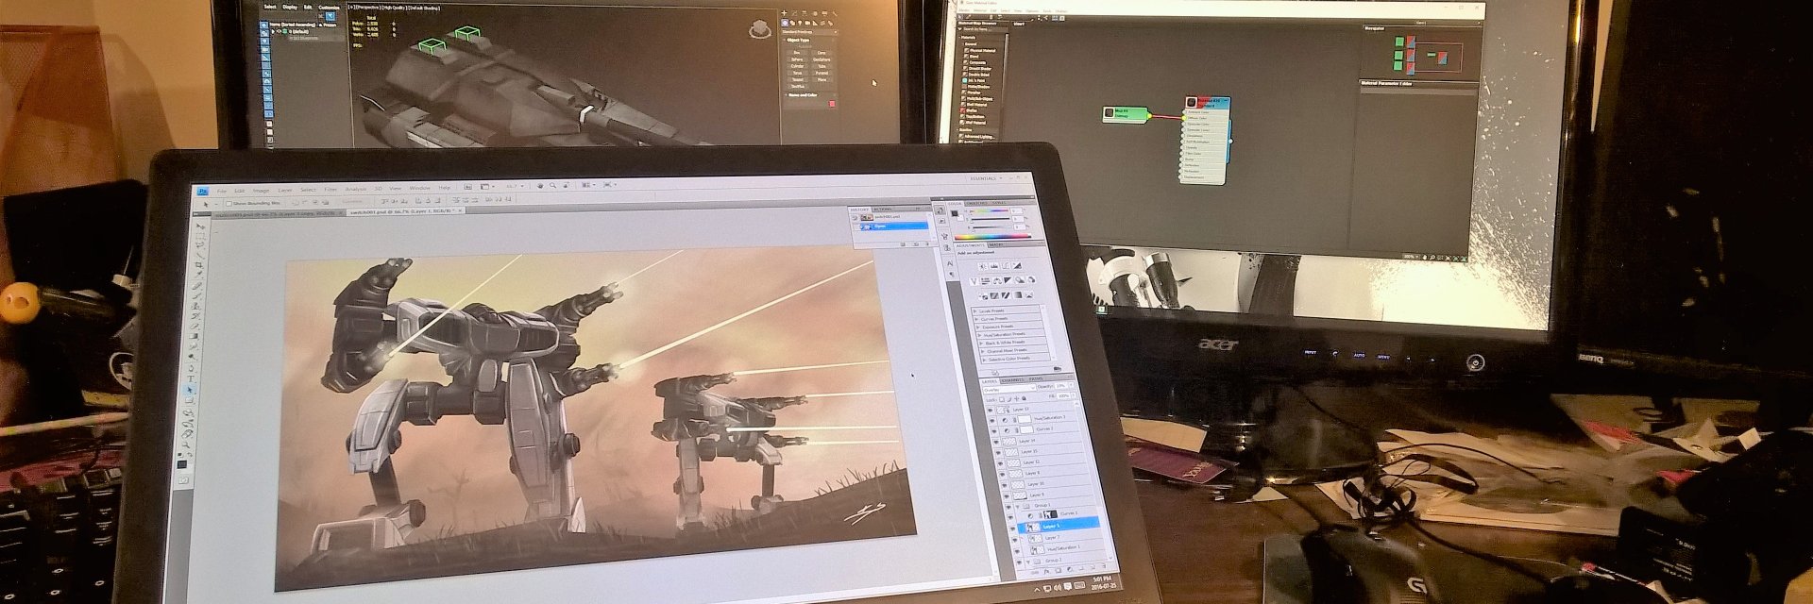
Task: Select the Move tool in the toolbox
Action: [200, 226]
